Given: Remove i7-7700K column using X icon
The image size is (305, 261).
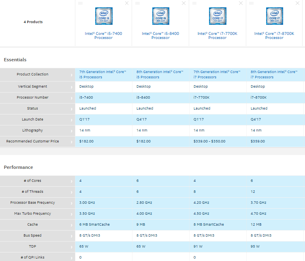Looking at the screenshot, I should click(241, 3).
